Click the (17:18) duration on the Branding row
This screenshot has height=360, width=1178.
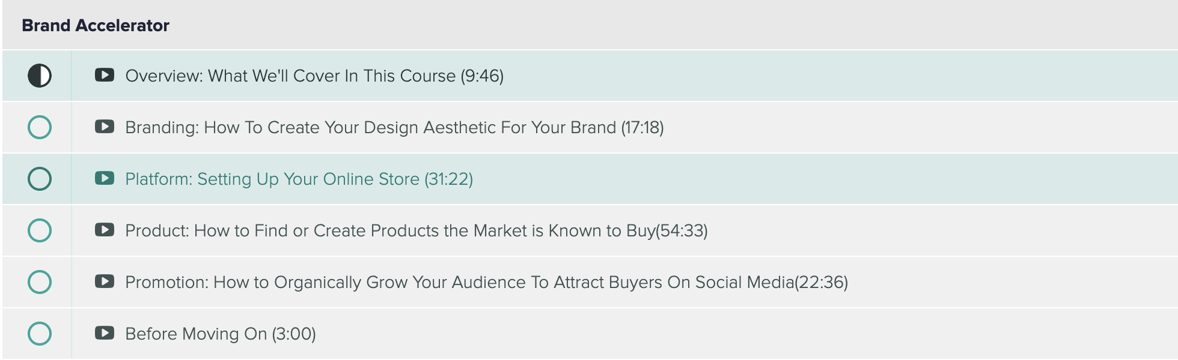pos(642,128)
